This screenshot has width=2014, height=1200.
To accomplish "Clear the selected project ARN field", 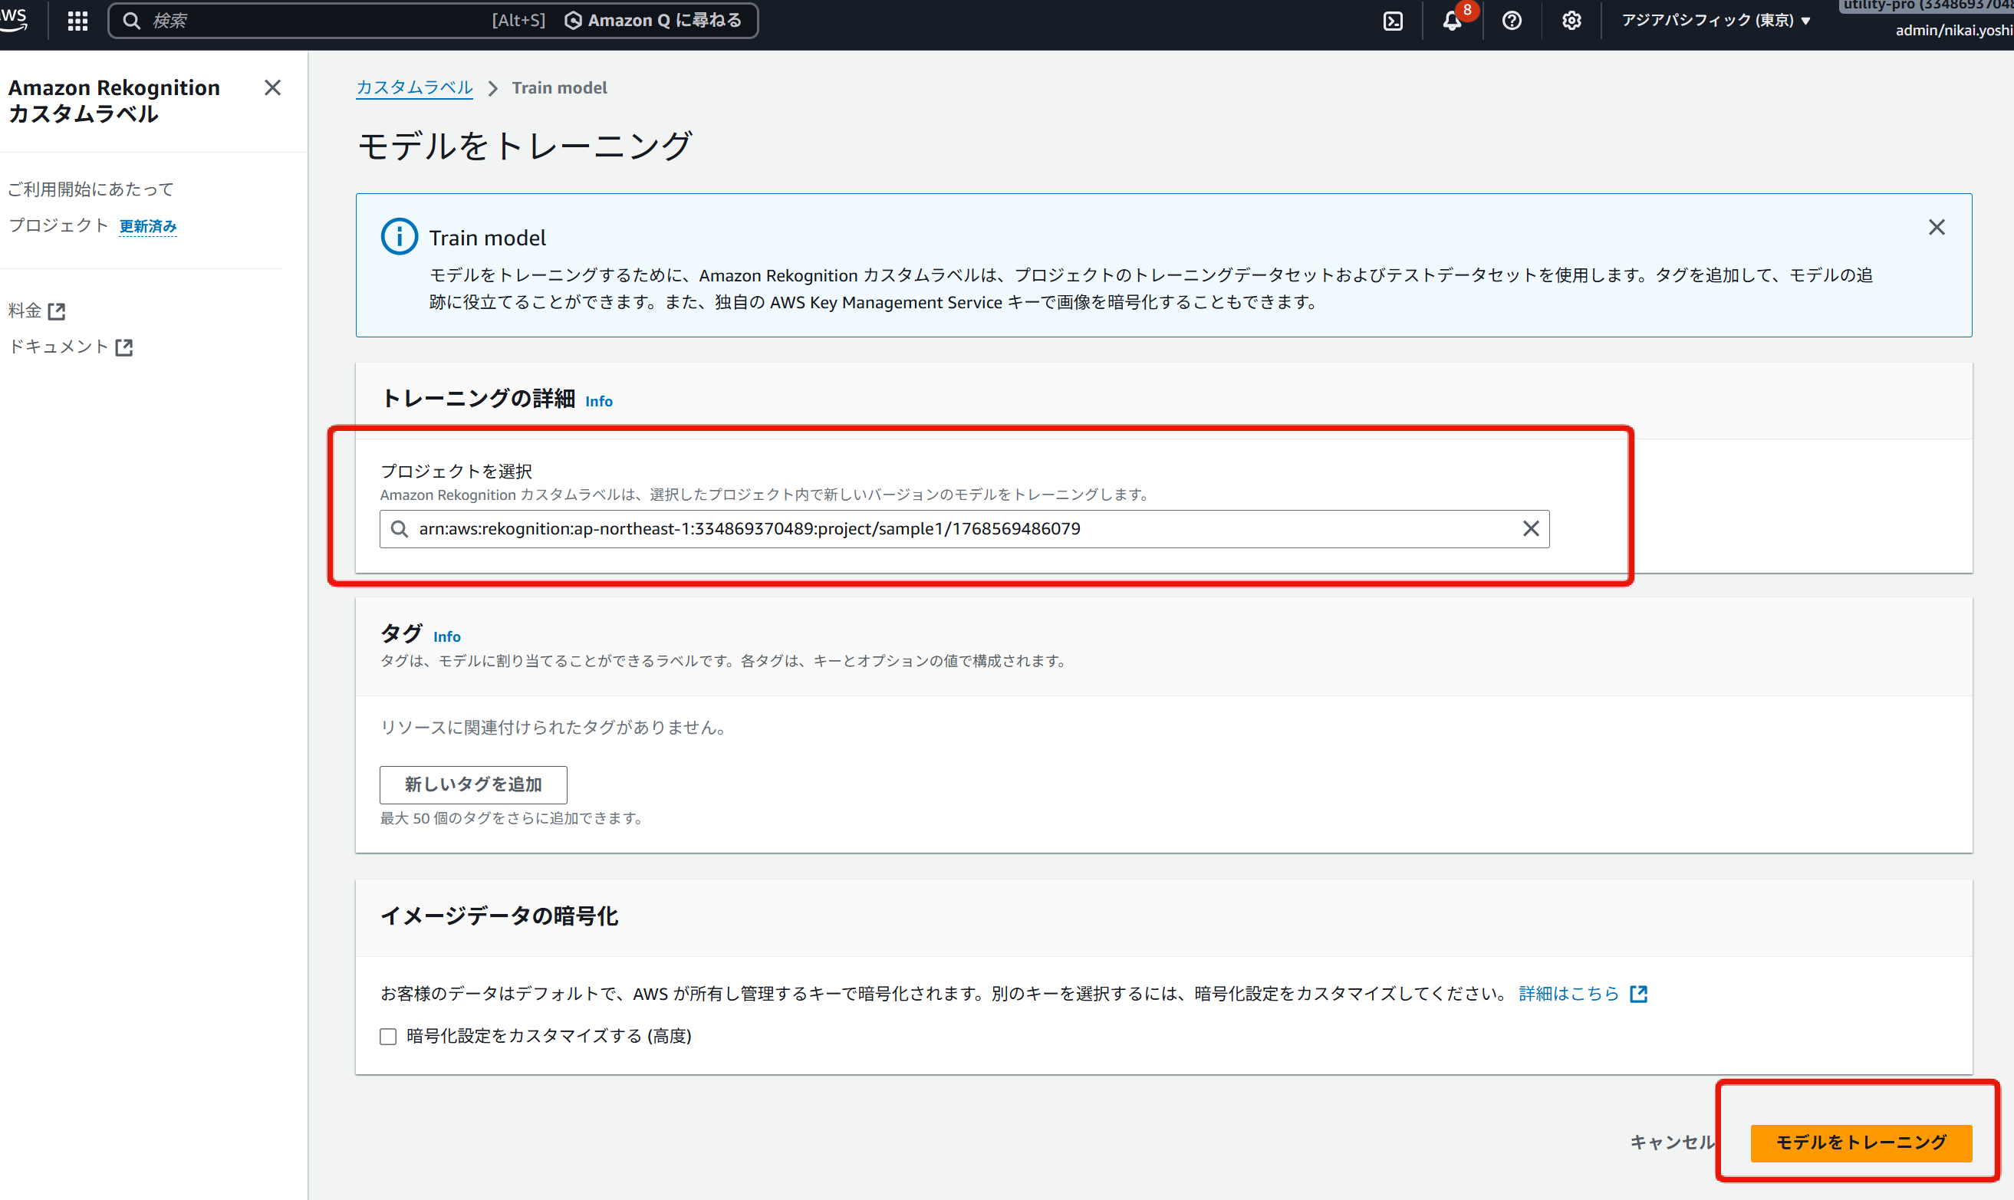I will pos(1530,529).
